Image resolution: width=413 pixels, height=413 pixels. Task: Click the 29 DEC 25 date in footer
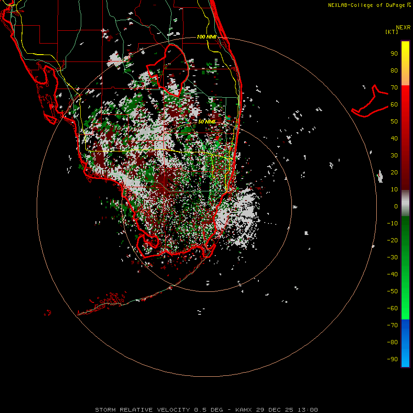(x=275, y=410)
